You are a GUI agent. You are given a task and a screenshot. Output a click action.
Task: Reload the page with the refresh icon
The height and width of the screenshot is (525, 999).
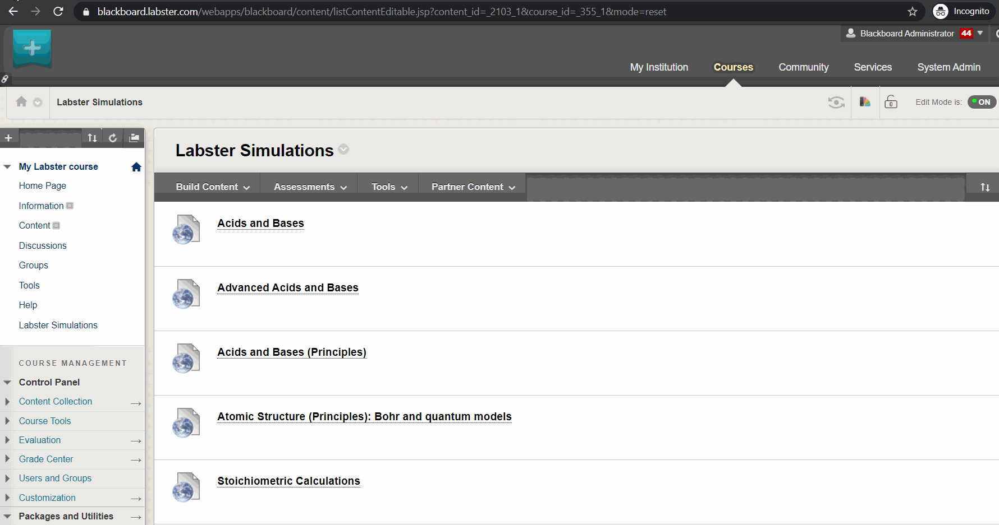[58, 11]
